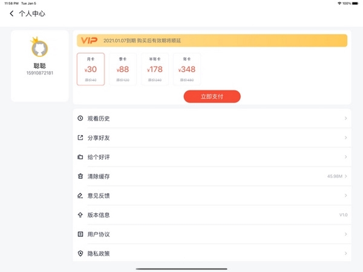The height and width of the screenshot is (272, 363).
Task: Expand 观看历史 using its right chevron
Action: (x=345, y=118)
